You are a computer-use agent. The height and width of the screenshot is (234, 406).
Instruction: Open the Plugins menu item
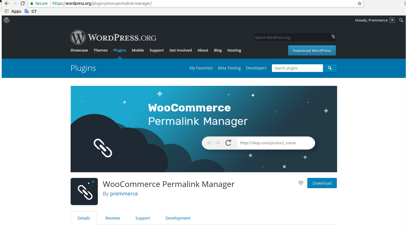[x=120, y=50]
